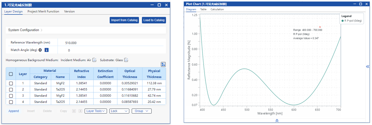Click the Append layer link
372x125 pixels.
pyautogui.click(x=14, y=111)
